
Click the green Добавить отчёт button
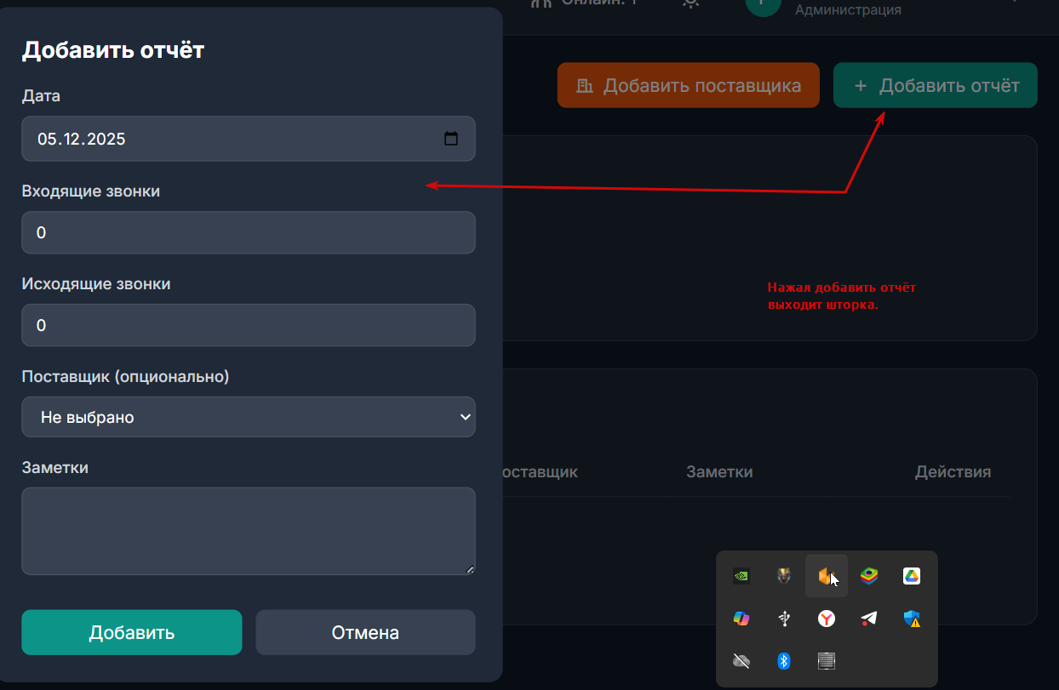(x=936, y=85)
